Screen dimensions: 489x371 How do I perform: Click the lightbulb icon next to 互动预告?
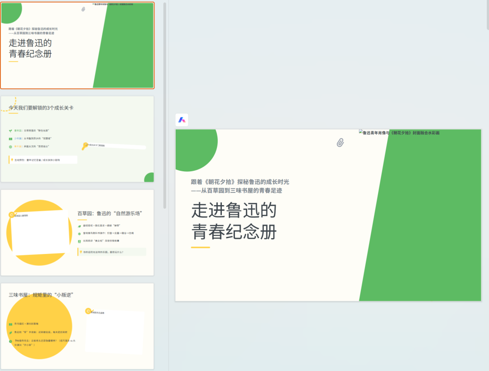(x=12, y=160)
